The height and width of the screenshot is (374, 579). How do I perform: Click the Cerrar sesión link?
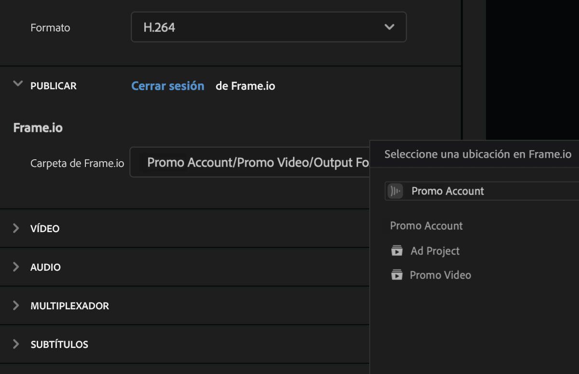(x=168, y=86)
